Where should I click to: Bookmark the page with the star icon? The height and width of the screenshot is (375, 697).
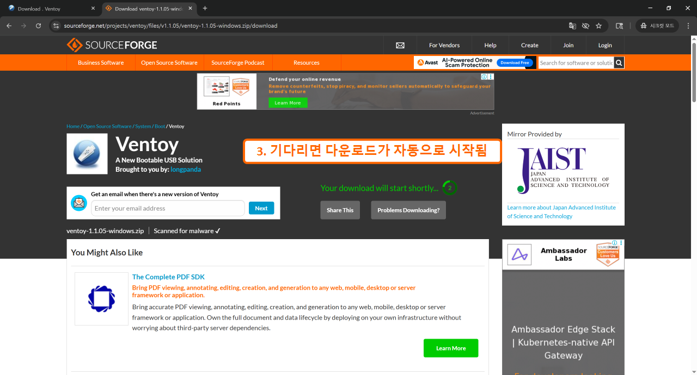click(598, 26)
